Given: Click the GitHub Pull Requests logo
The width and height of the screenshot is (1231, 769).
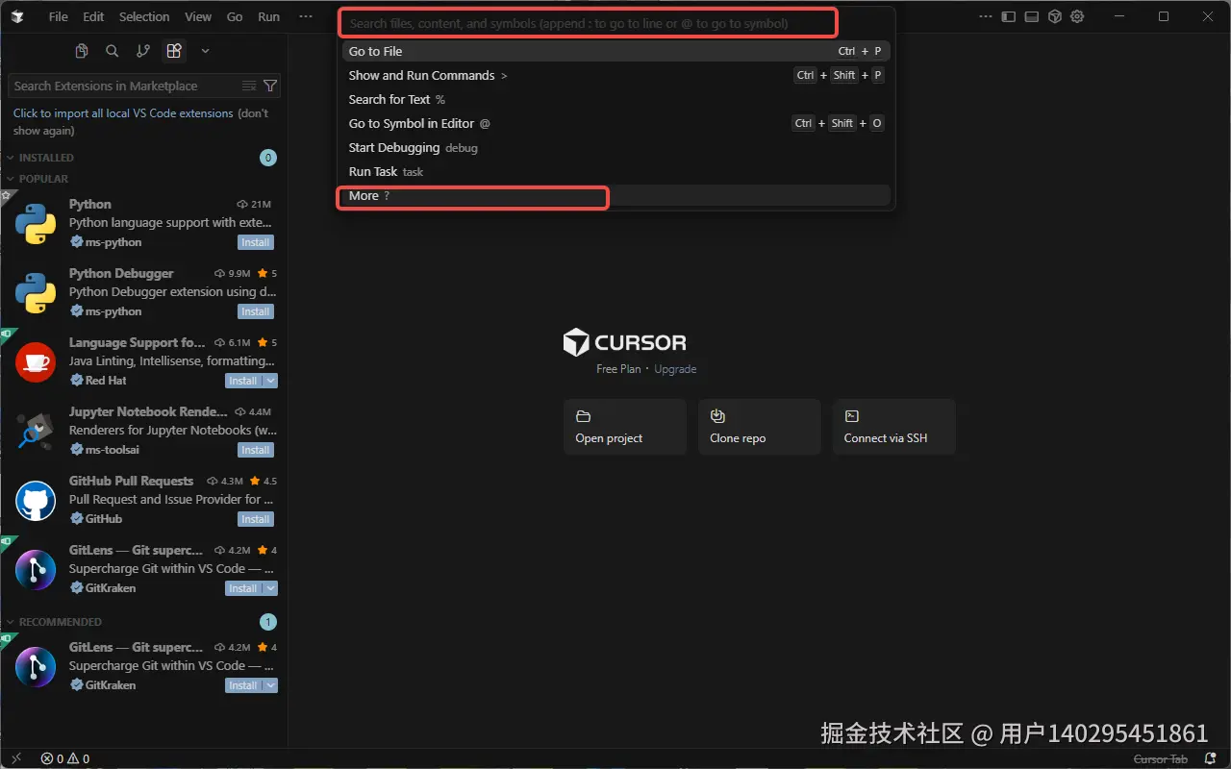Looking at the screenshot, I should coord(36,500).
